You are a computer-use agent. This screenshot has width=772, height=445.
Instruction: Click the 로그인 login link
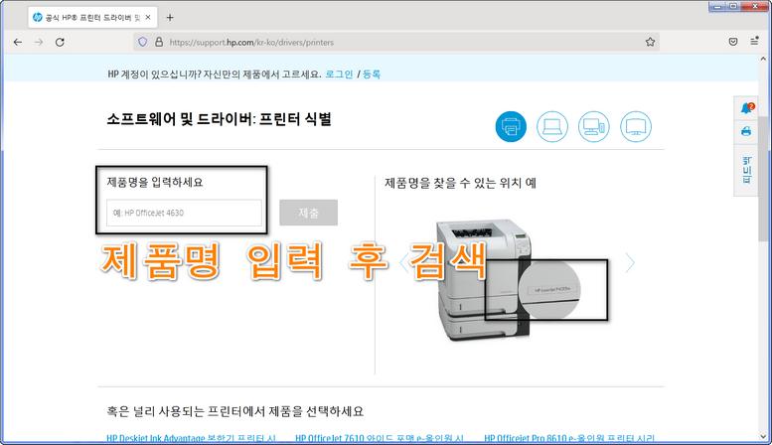(339, 74)
